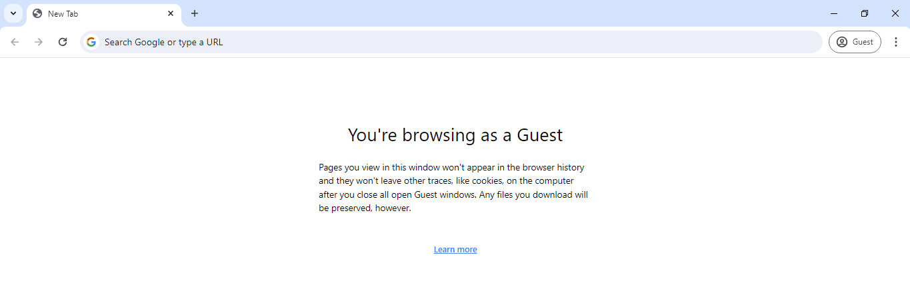This screenshot has height=293, width=910.
Task: Open the tab search dropdown chevron
Action: tap(13, 13)
